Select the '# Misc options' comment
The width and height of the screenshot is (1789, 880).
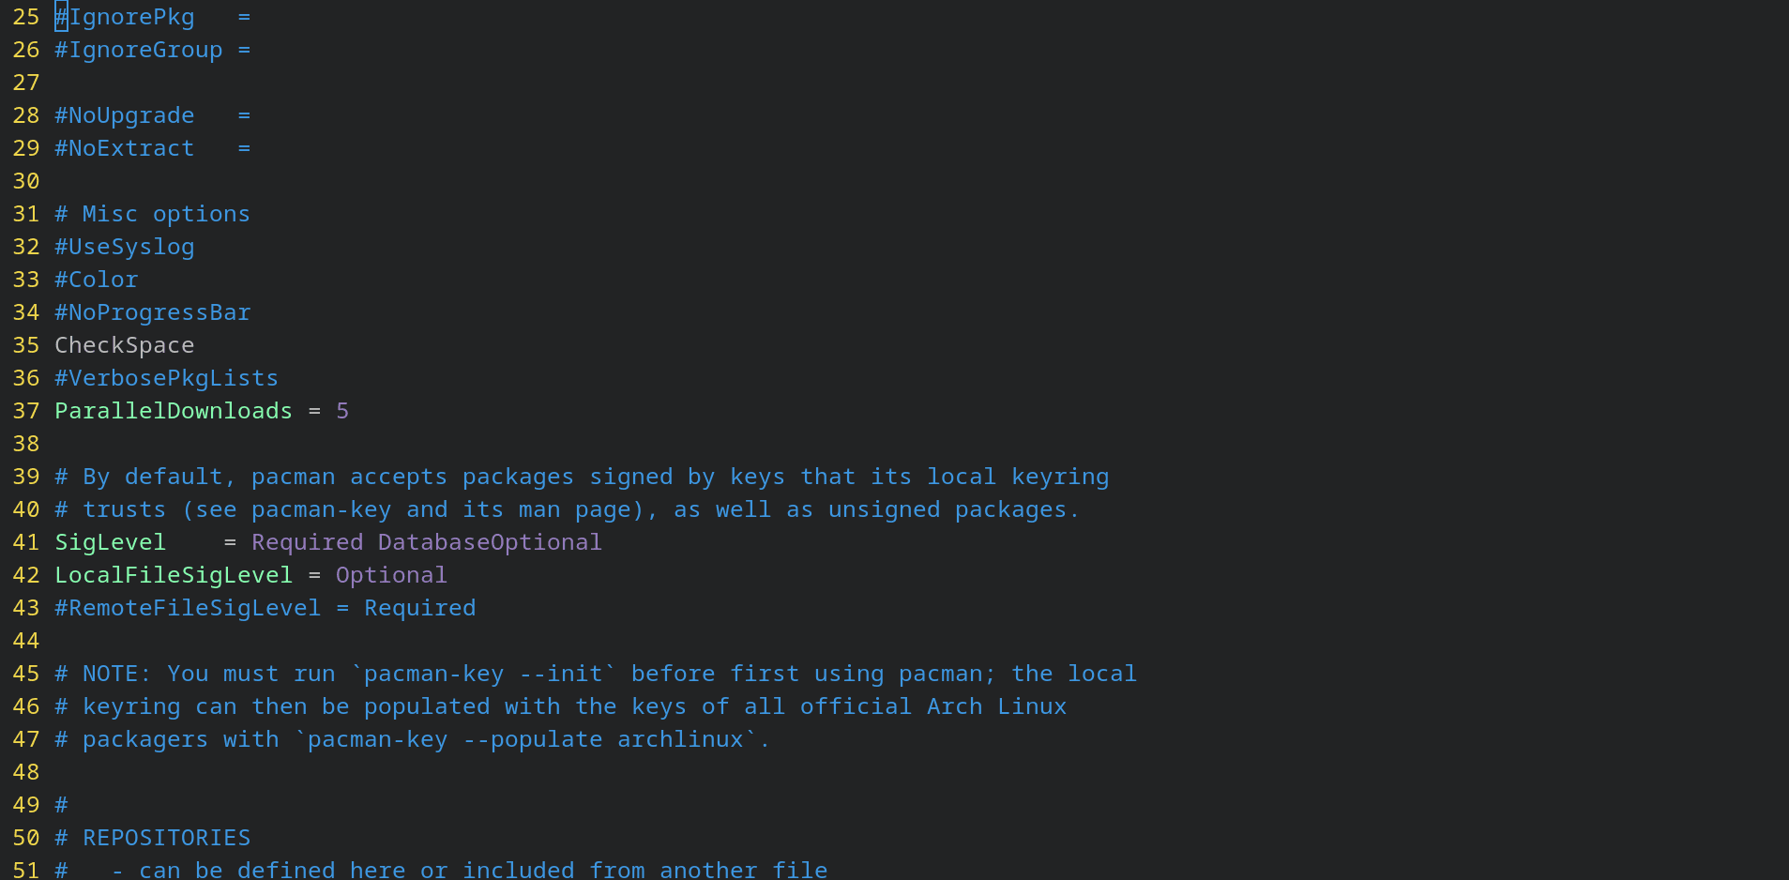tap(152, 214)
